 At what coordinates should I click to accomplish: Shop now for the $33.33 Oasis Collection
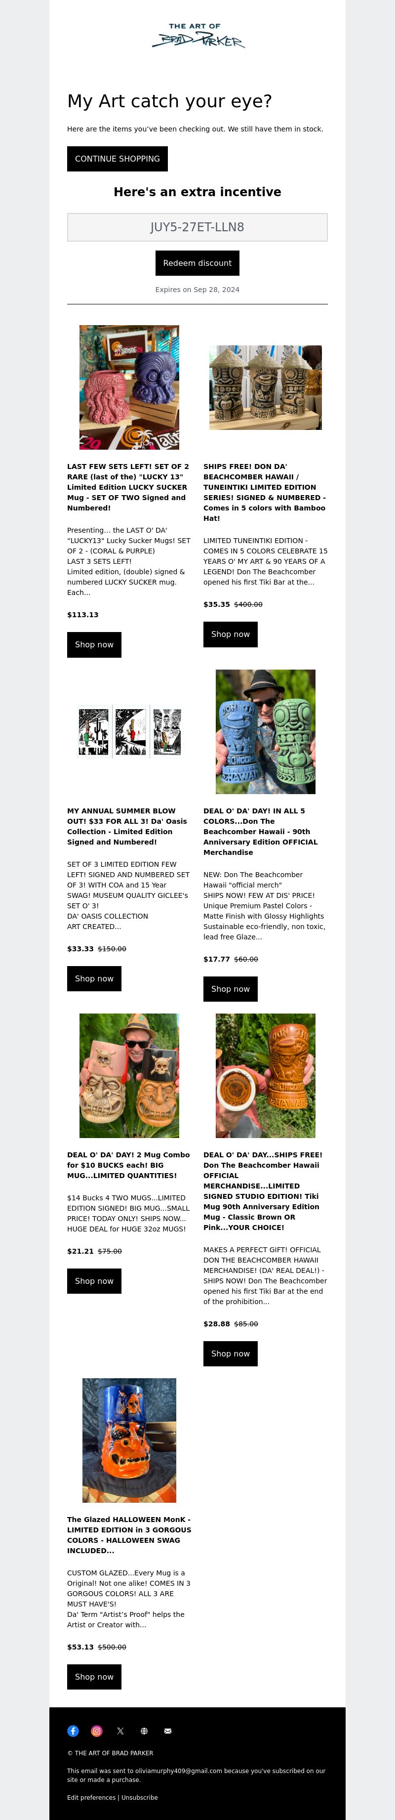click(x=94, y=978)
